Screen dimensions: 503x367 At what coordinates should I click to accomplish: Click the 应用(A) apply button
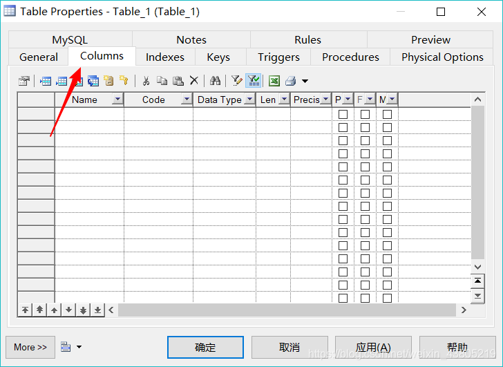(373, 347)
